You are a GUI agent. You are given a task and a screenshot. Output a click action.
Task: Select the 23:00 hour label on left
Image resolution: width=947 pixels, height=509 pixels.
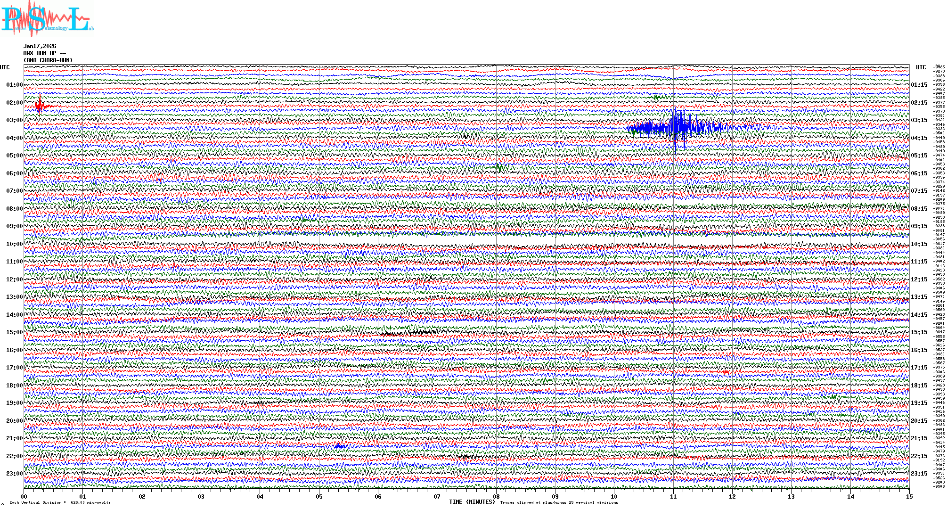(x=14, y=474)
